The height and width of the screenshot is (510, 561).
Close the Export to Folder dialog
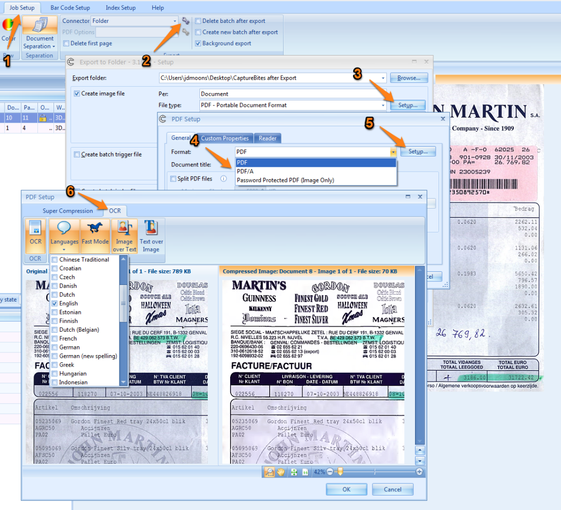click(x=426, y=61)
